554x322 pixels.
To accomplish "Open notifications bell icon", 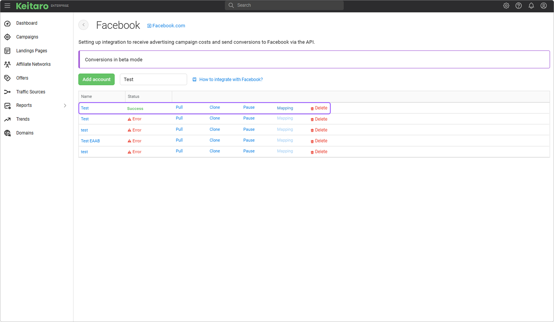I will pyautogui.click(x=531, y=6).
